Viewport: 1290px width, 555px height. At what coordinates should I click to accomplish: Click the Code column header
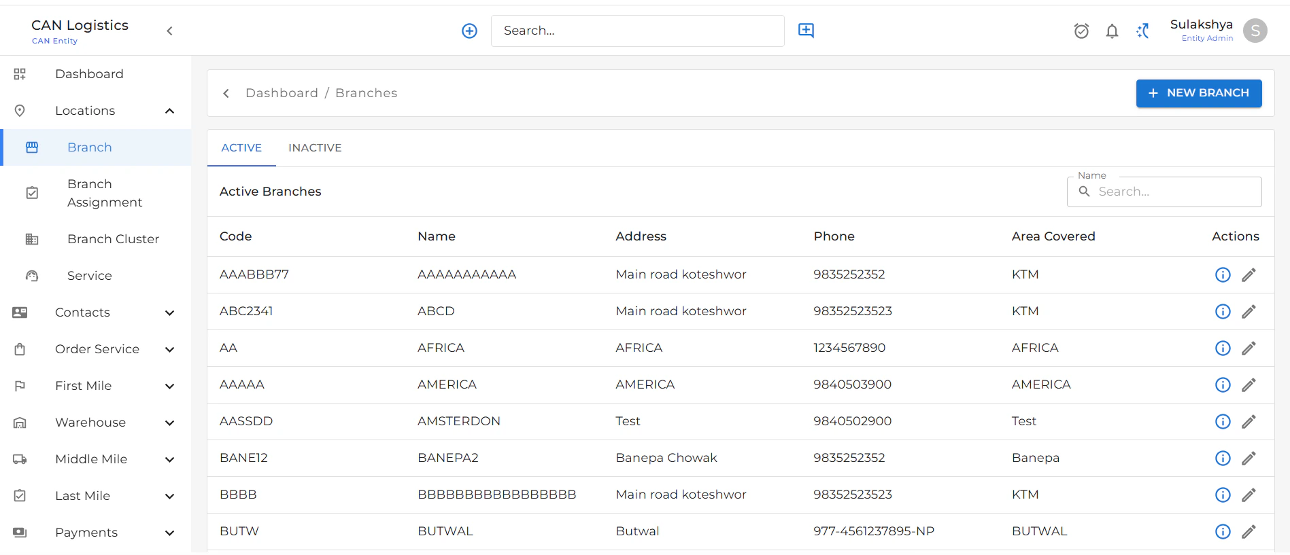[236, 236]
